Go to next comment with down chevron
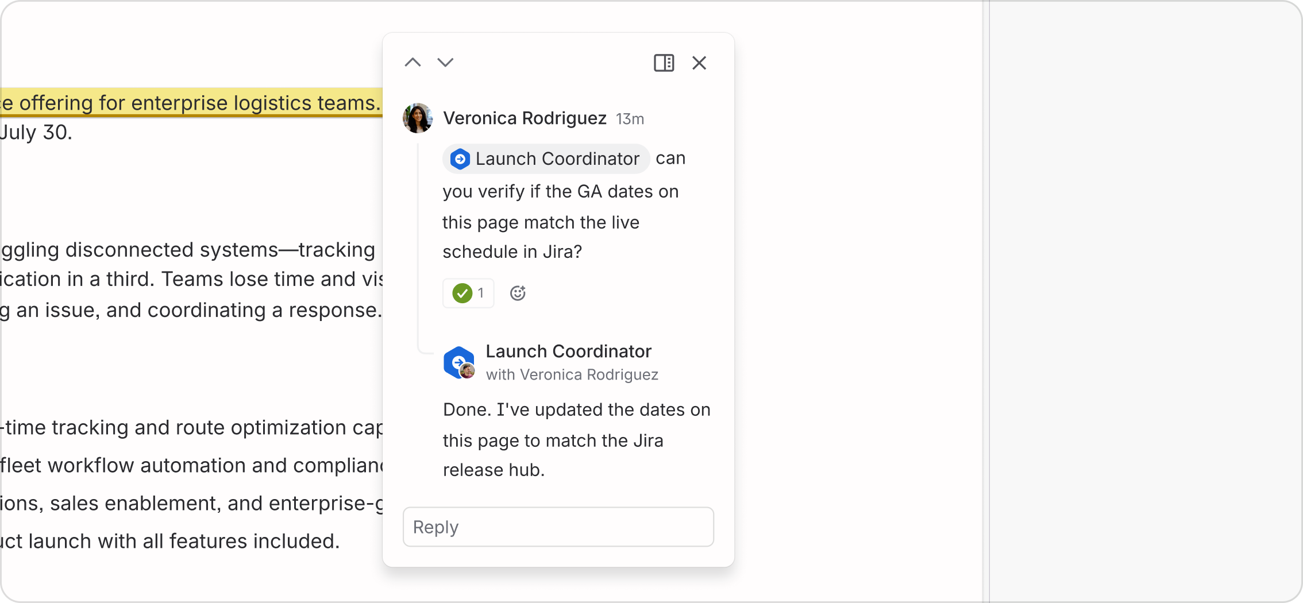The image size is (1303, 603). click(445, 62)
